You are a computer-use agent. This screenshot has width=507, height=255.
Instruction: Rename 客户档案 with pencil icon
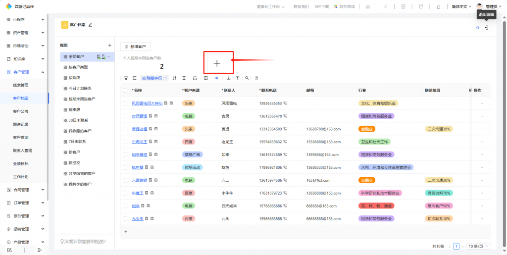tap(90, 25)
